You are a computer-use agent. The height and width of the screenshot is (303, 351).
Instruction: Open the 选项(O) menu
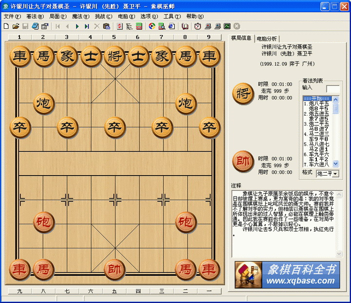[149, 17]
